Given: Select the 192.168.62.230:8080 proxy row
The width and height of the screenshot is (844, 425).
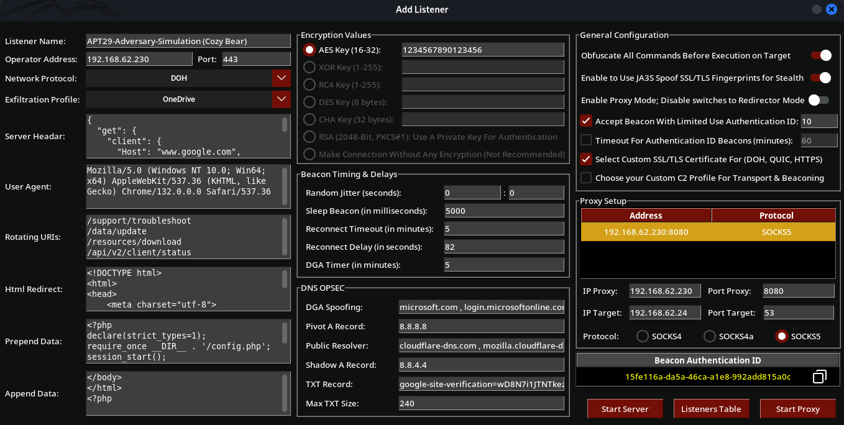Looking at the screenshot, I should pos(708,232).
